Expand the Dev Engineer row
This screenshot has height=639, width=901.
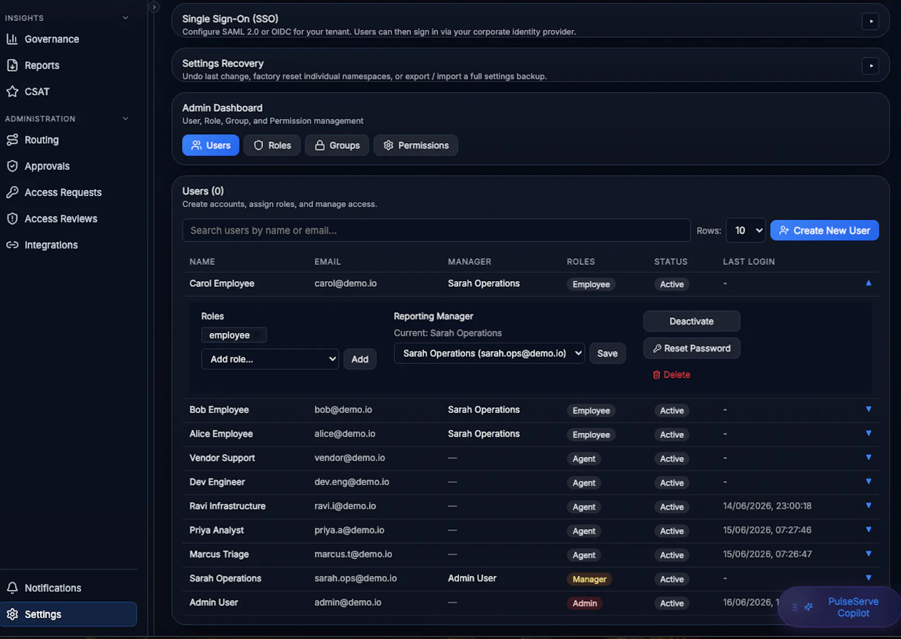click(x=868, y=481)
